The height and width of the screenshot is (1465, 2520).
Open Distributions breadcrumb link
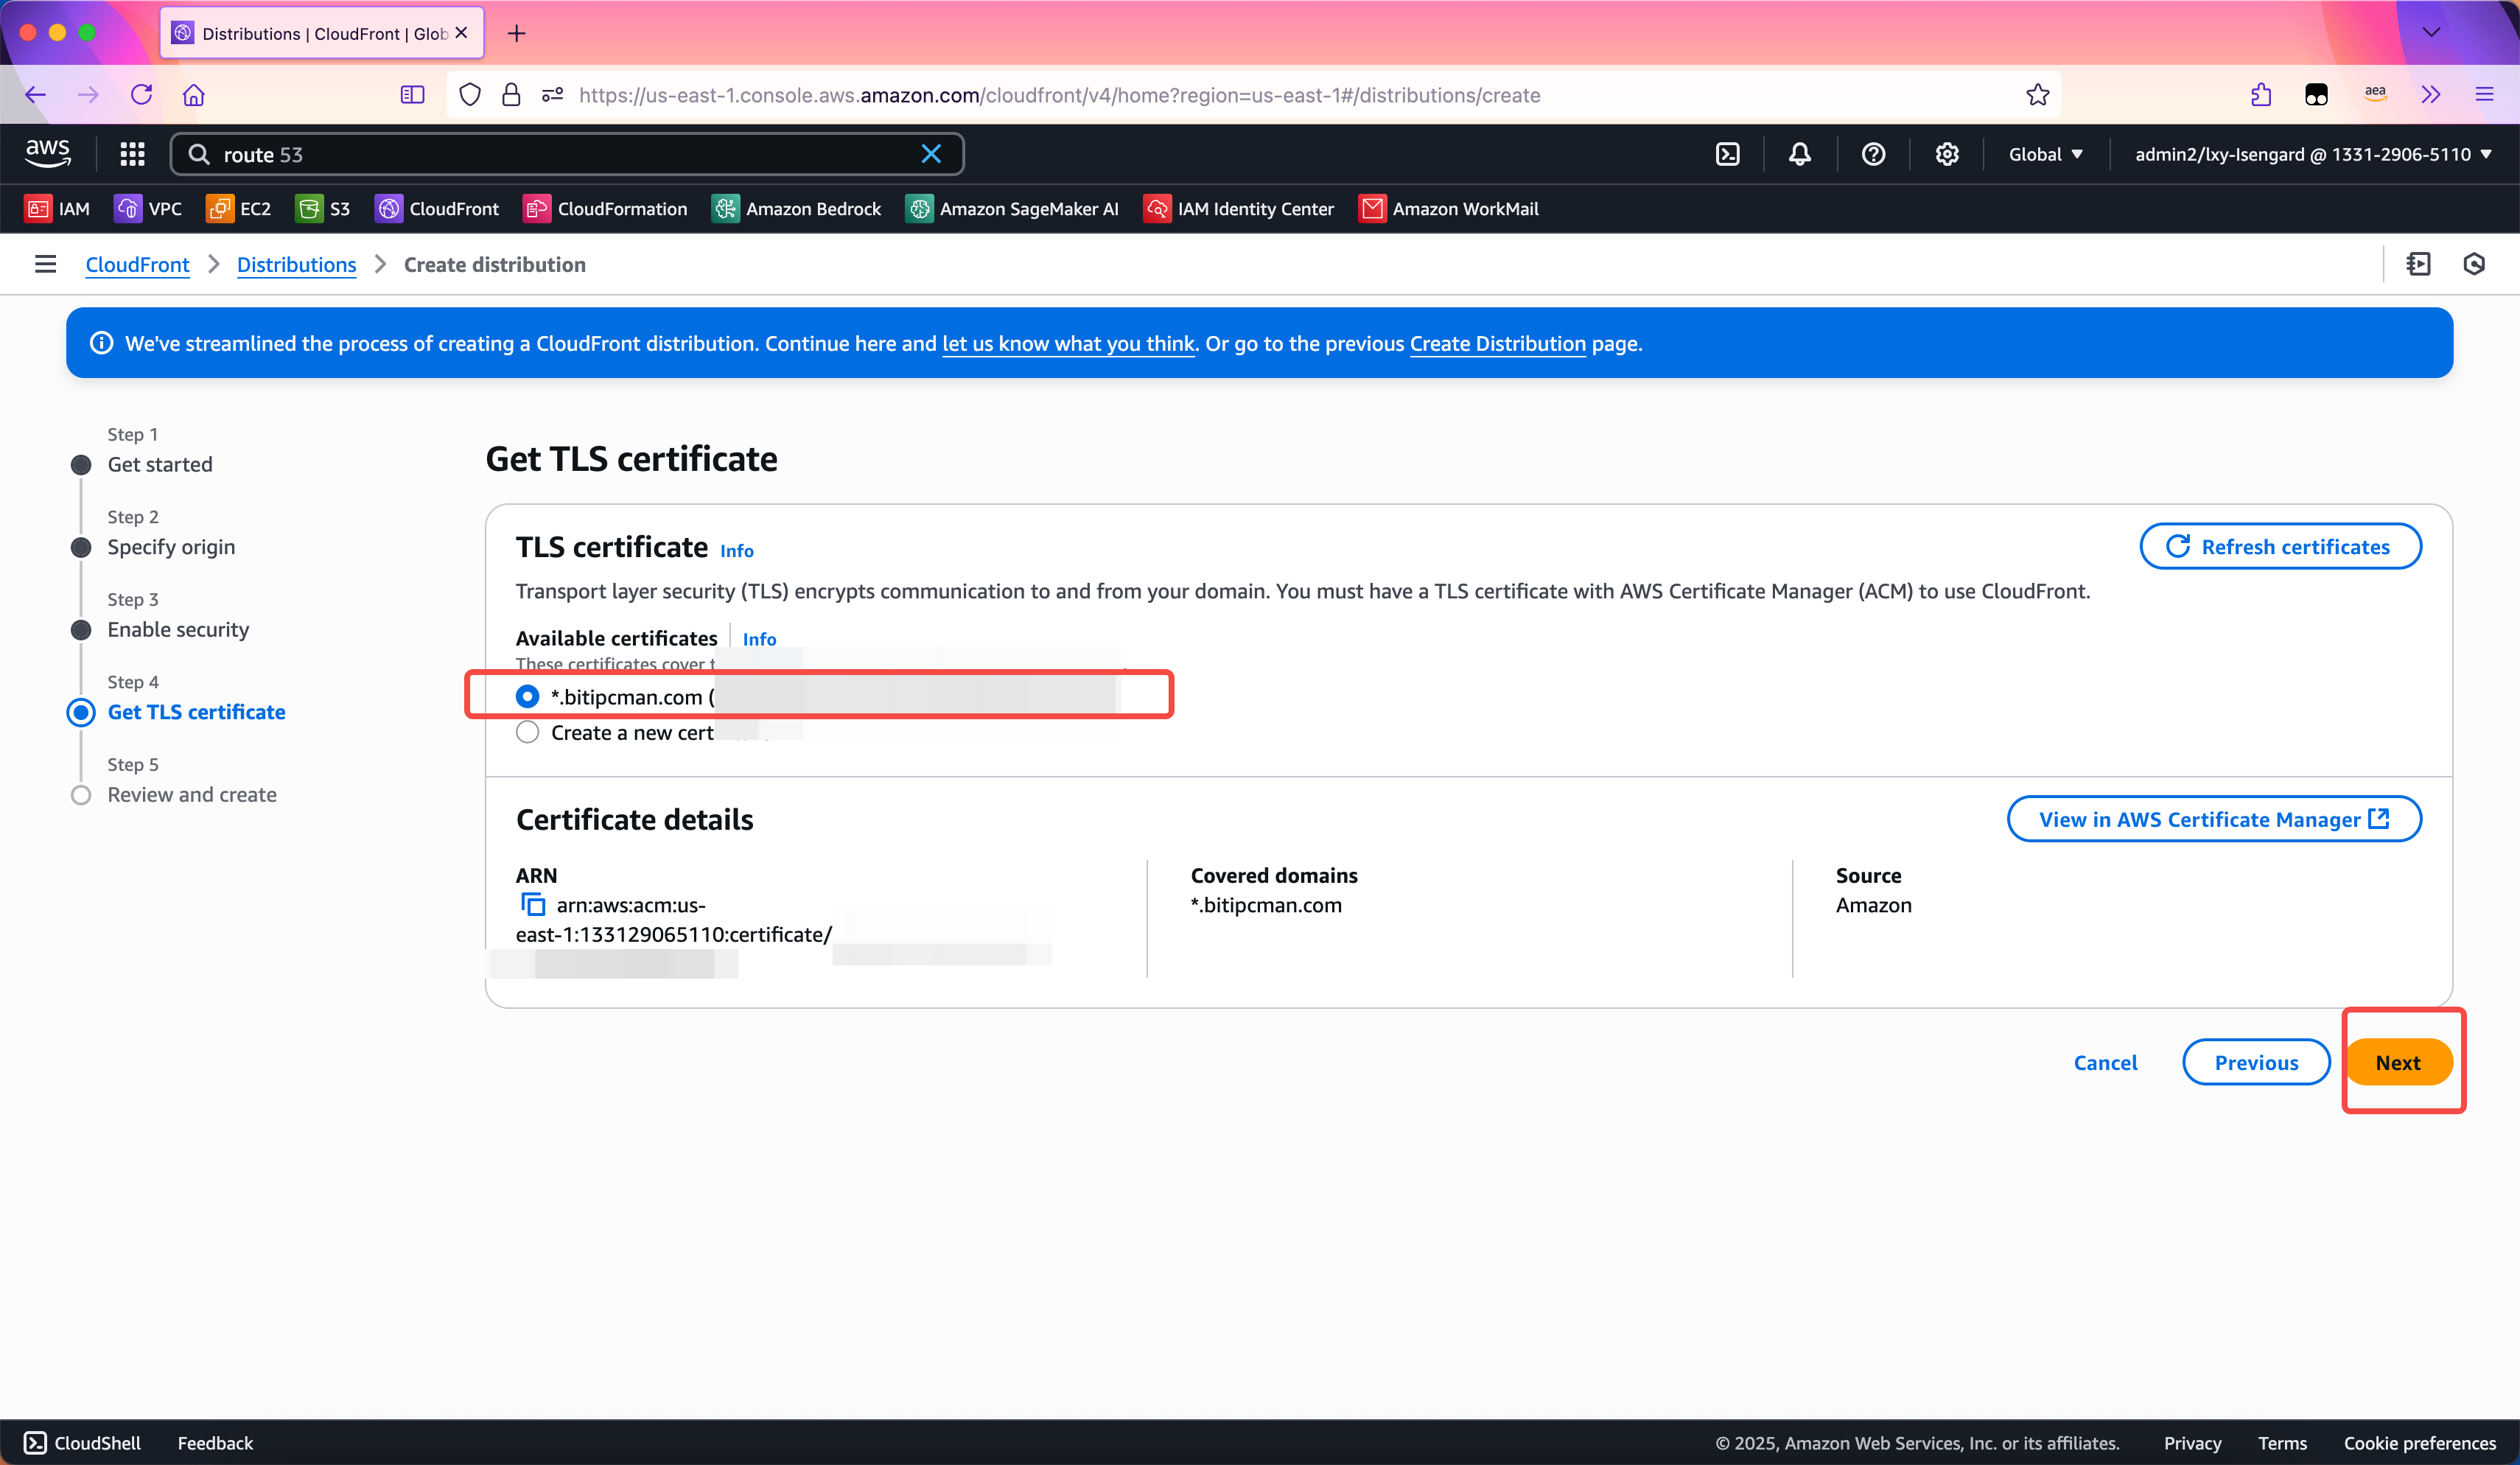(296, 264)
